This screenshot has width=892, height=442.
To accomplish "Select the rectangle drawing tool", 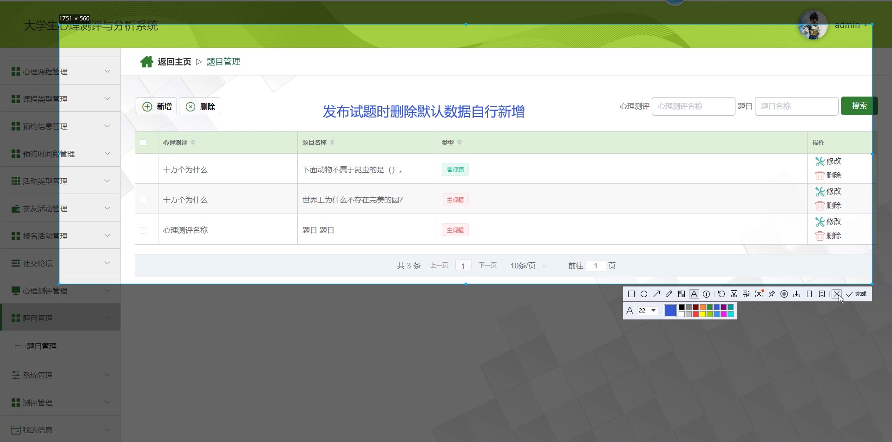I will (x=631, y=294).
